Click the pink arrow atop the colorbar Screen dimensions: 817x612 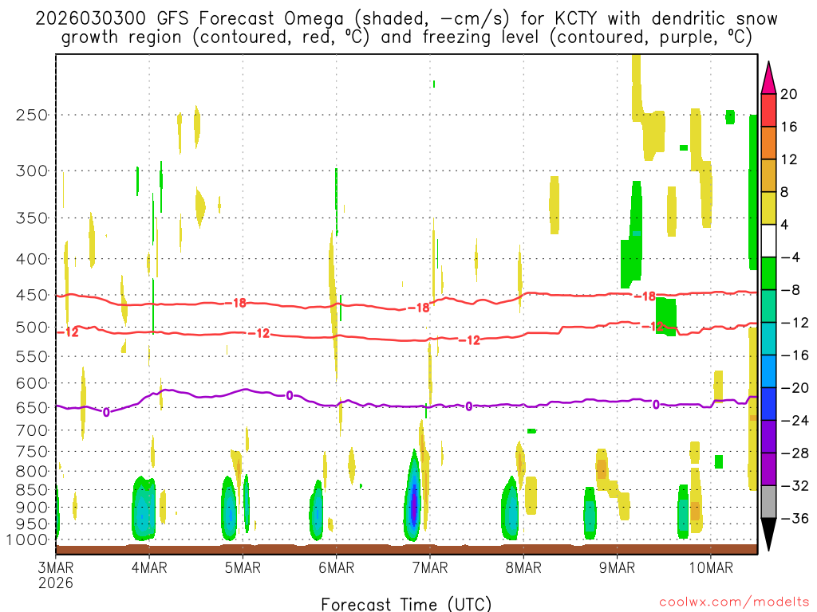tap(768, 78)
